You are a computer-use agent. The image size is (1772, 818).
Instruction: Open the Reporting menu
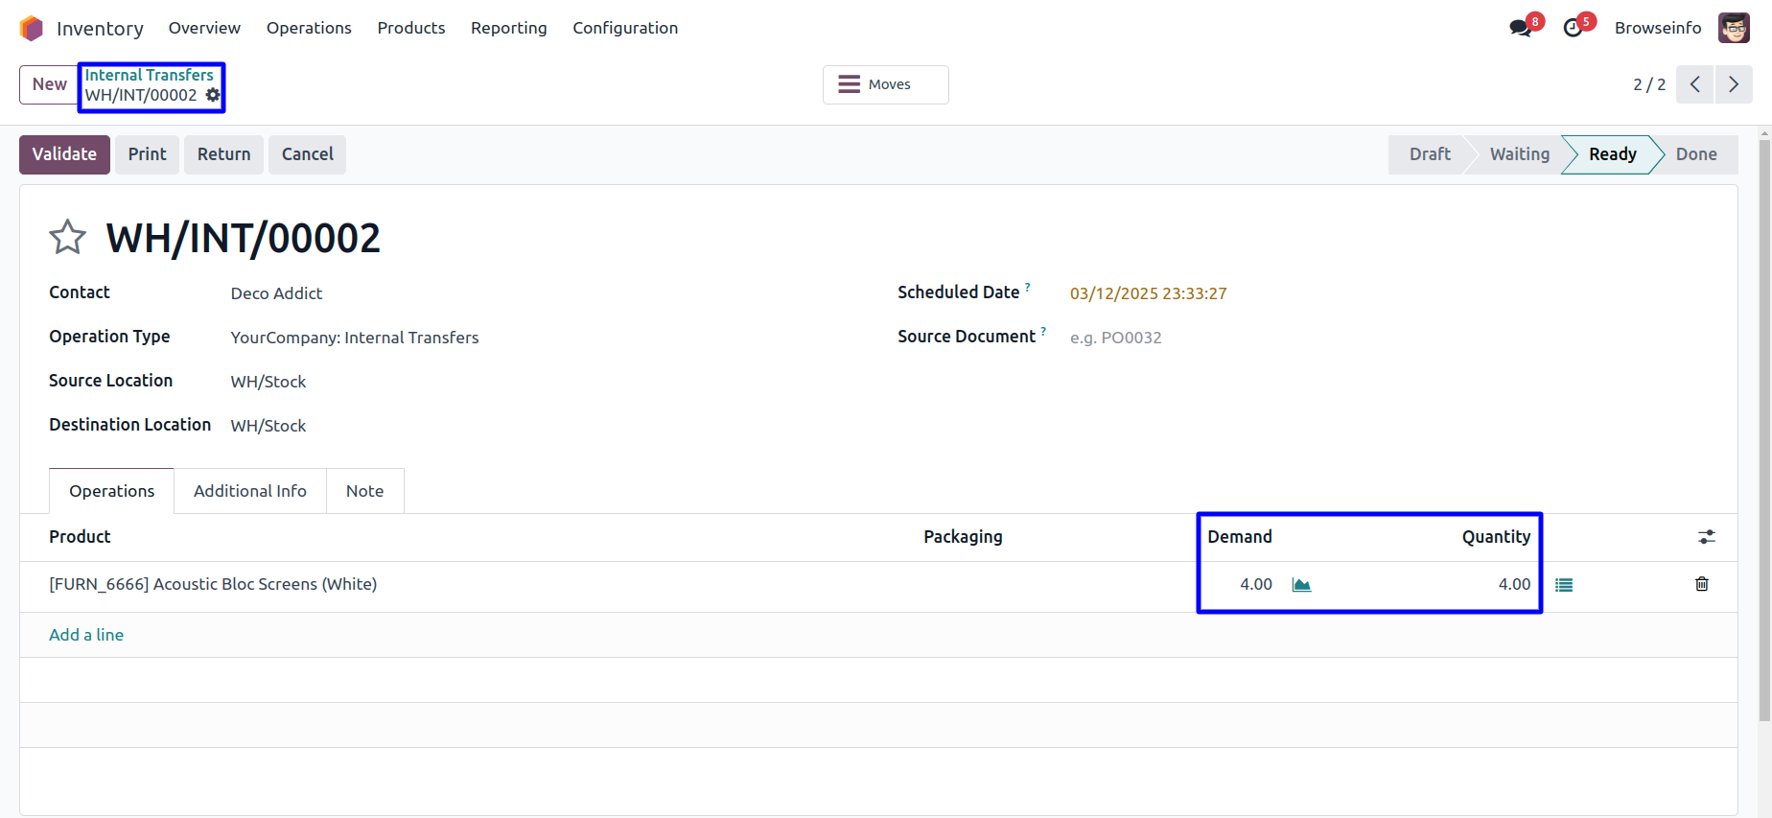point(508,28)
